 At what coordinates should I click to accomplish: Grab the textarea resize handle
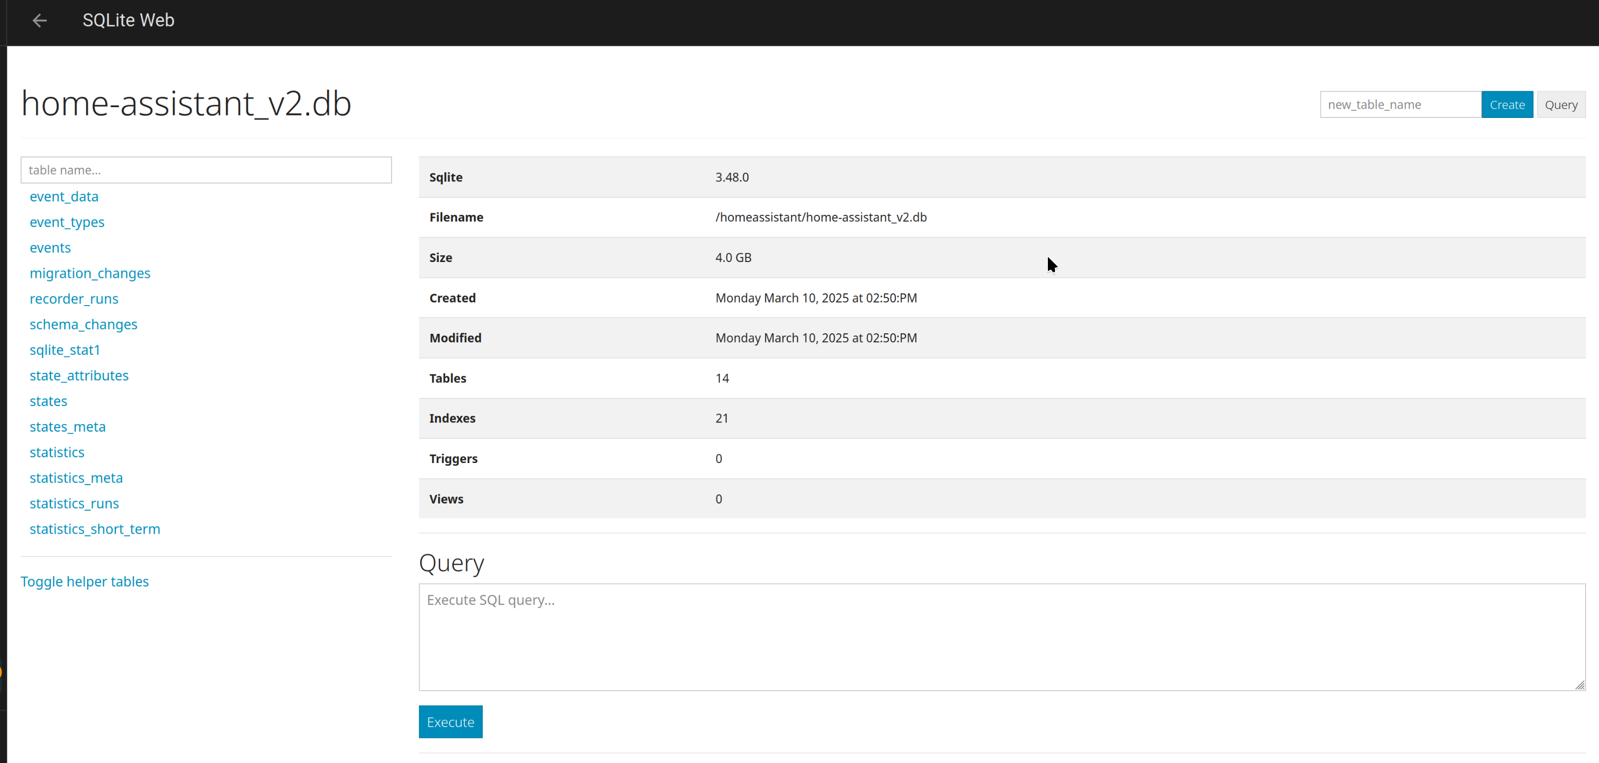[x=1580, y=685]
